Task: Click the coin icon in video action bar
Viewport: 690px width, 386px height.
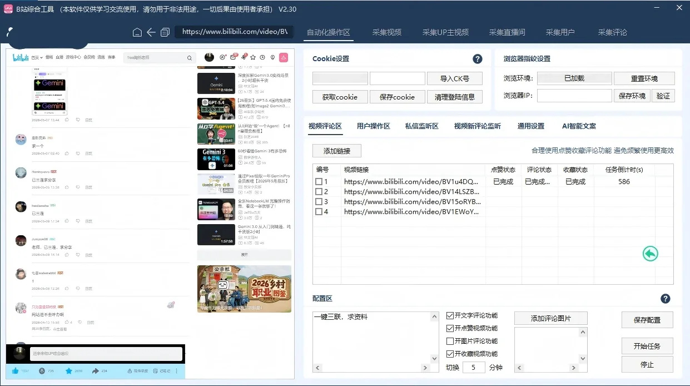Action: [x=42, y=371]
